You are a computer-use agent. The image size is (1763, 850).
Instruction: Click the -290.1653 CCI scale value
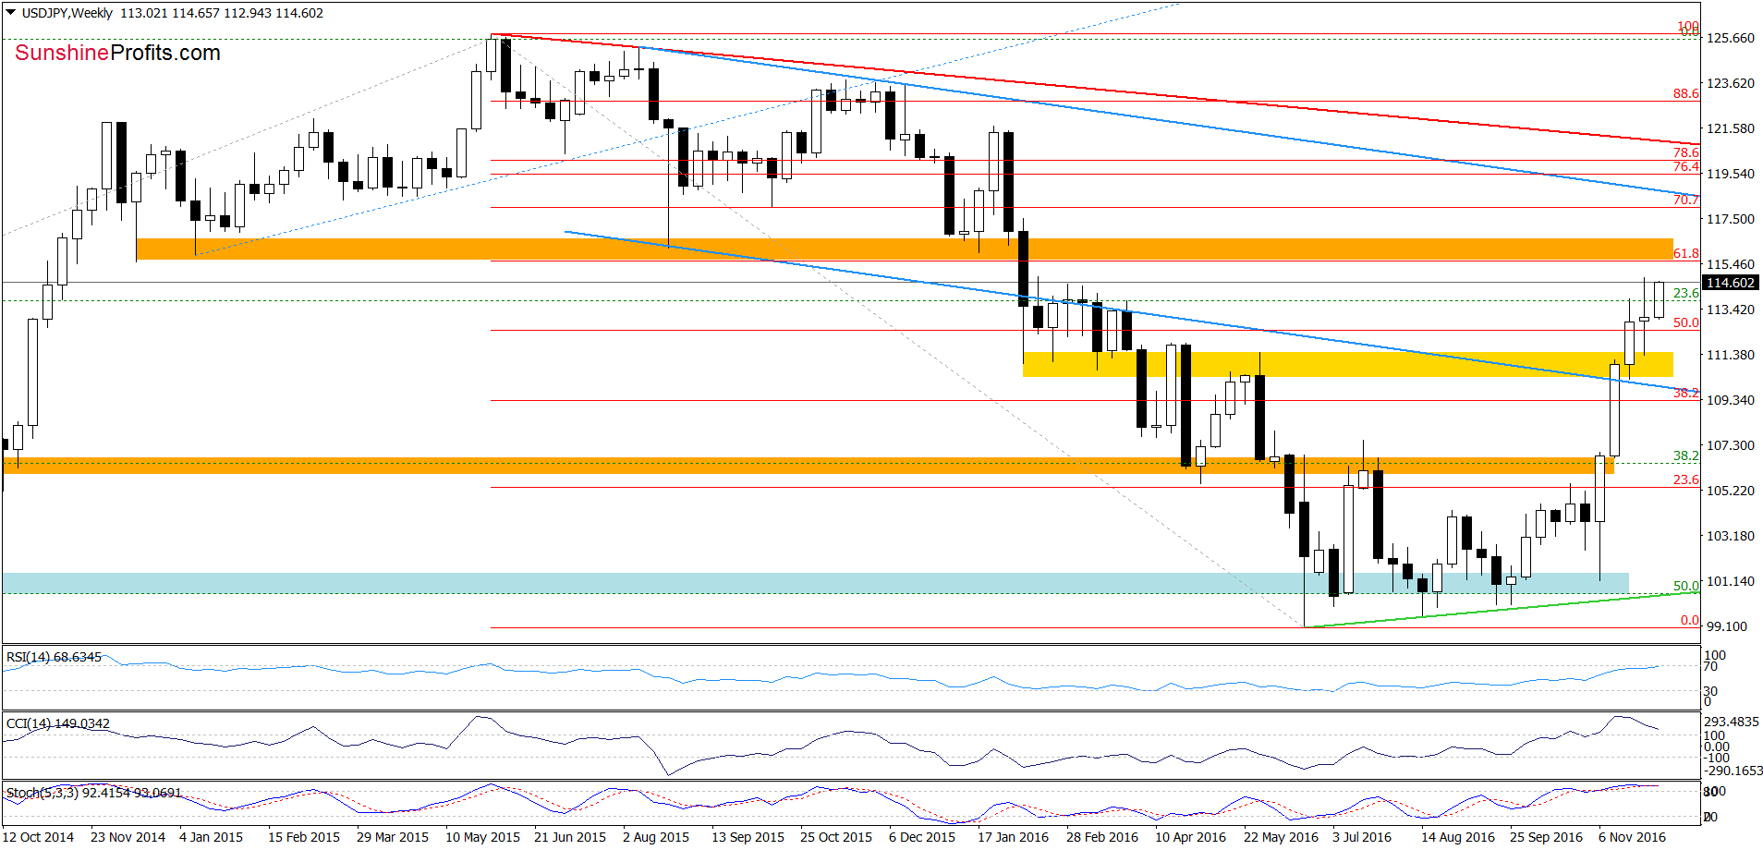tap(1733, 771)
